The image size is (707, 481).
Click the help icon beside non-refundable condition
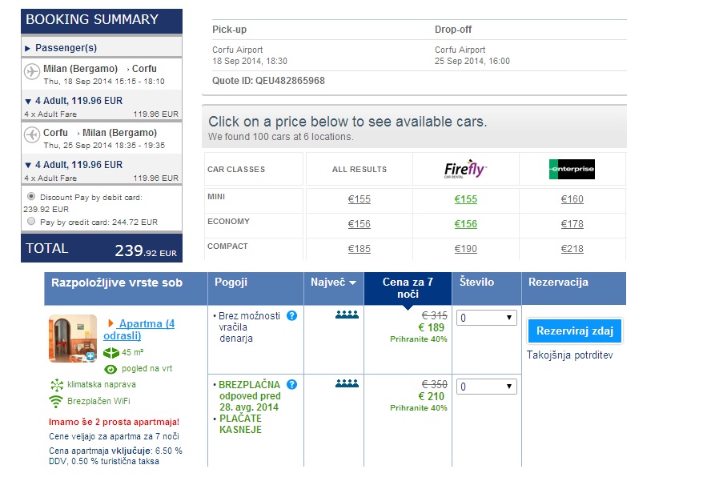coord(291,316)
